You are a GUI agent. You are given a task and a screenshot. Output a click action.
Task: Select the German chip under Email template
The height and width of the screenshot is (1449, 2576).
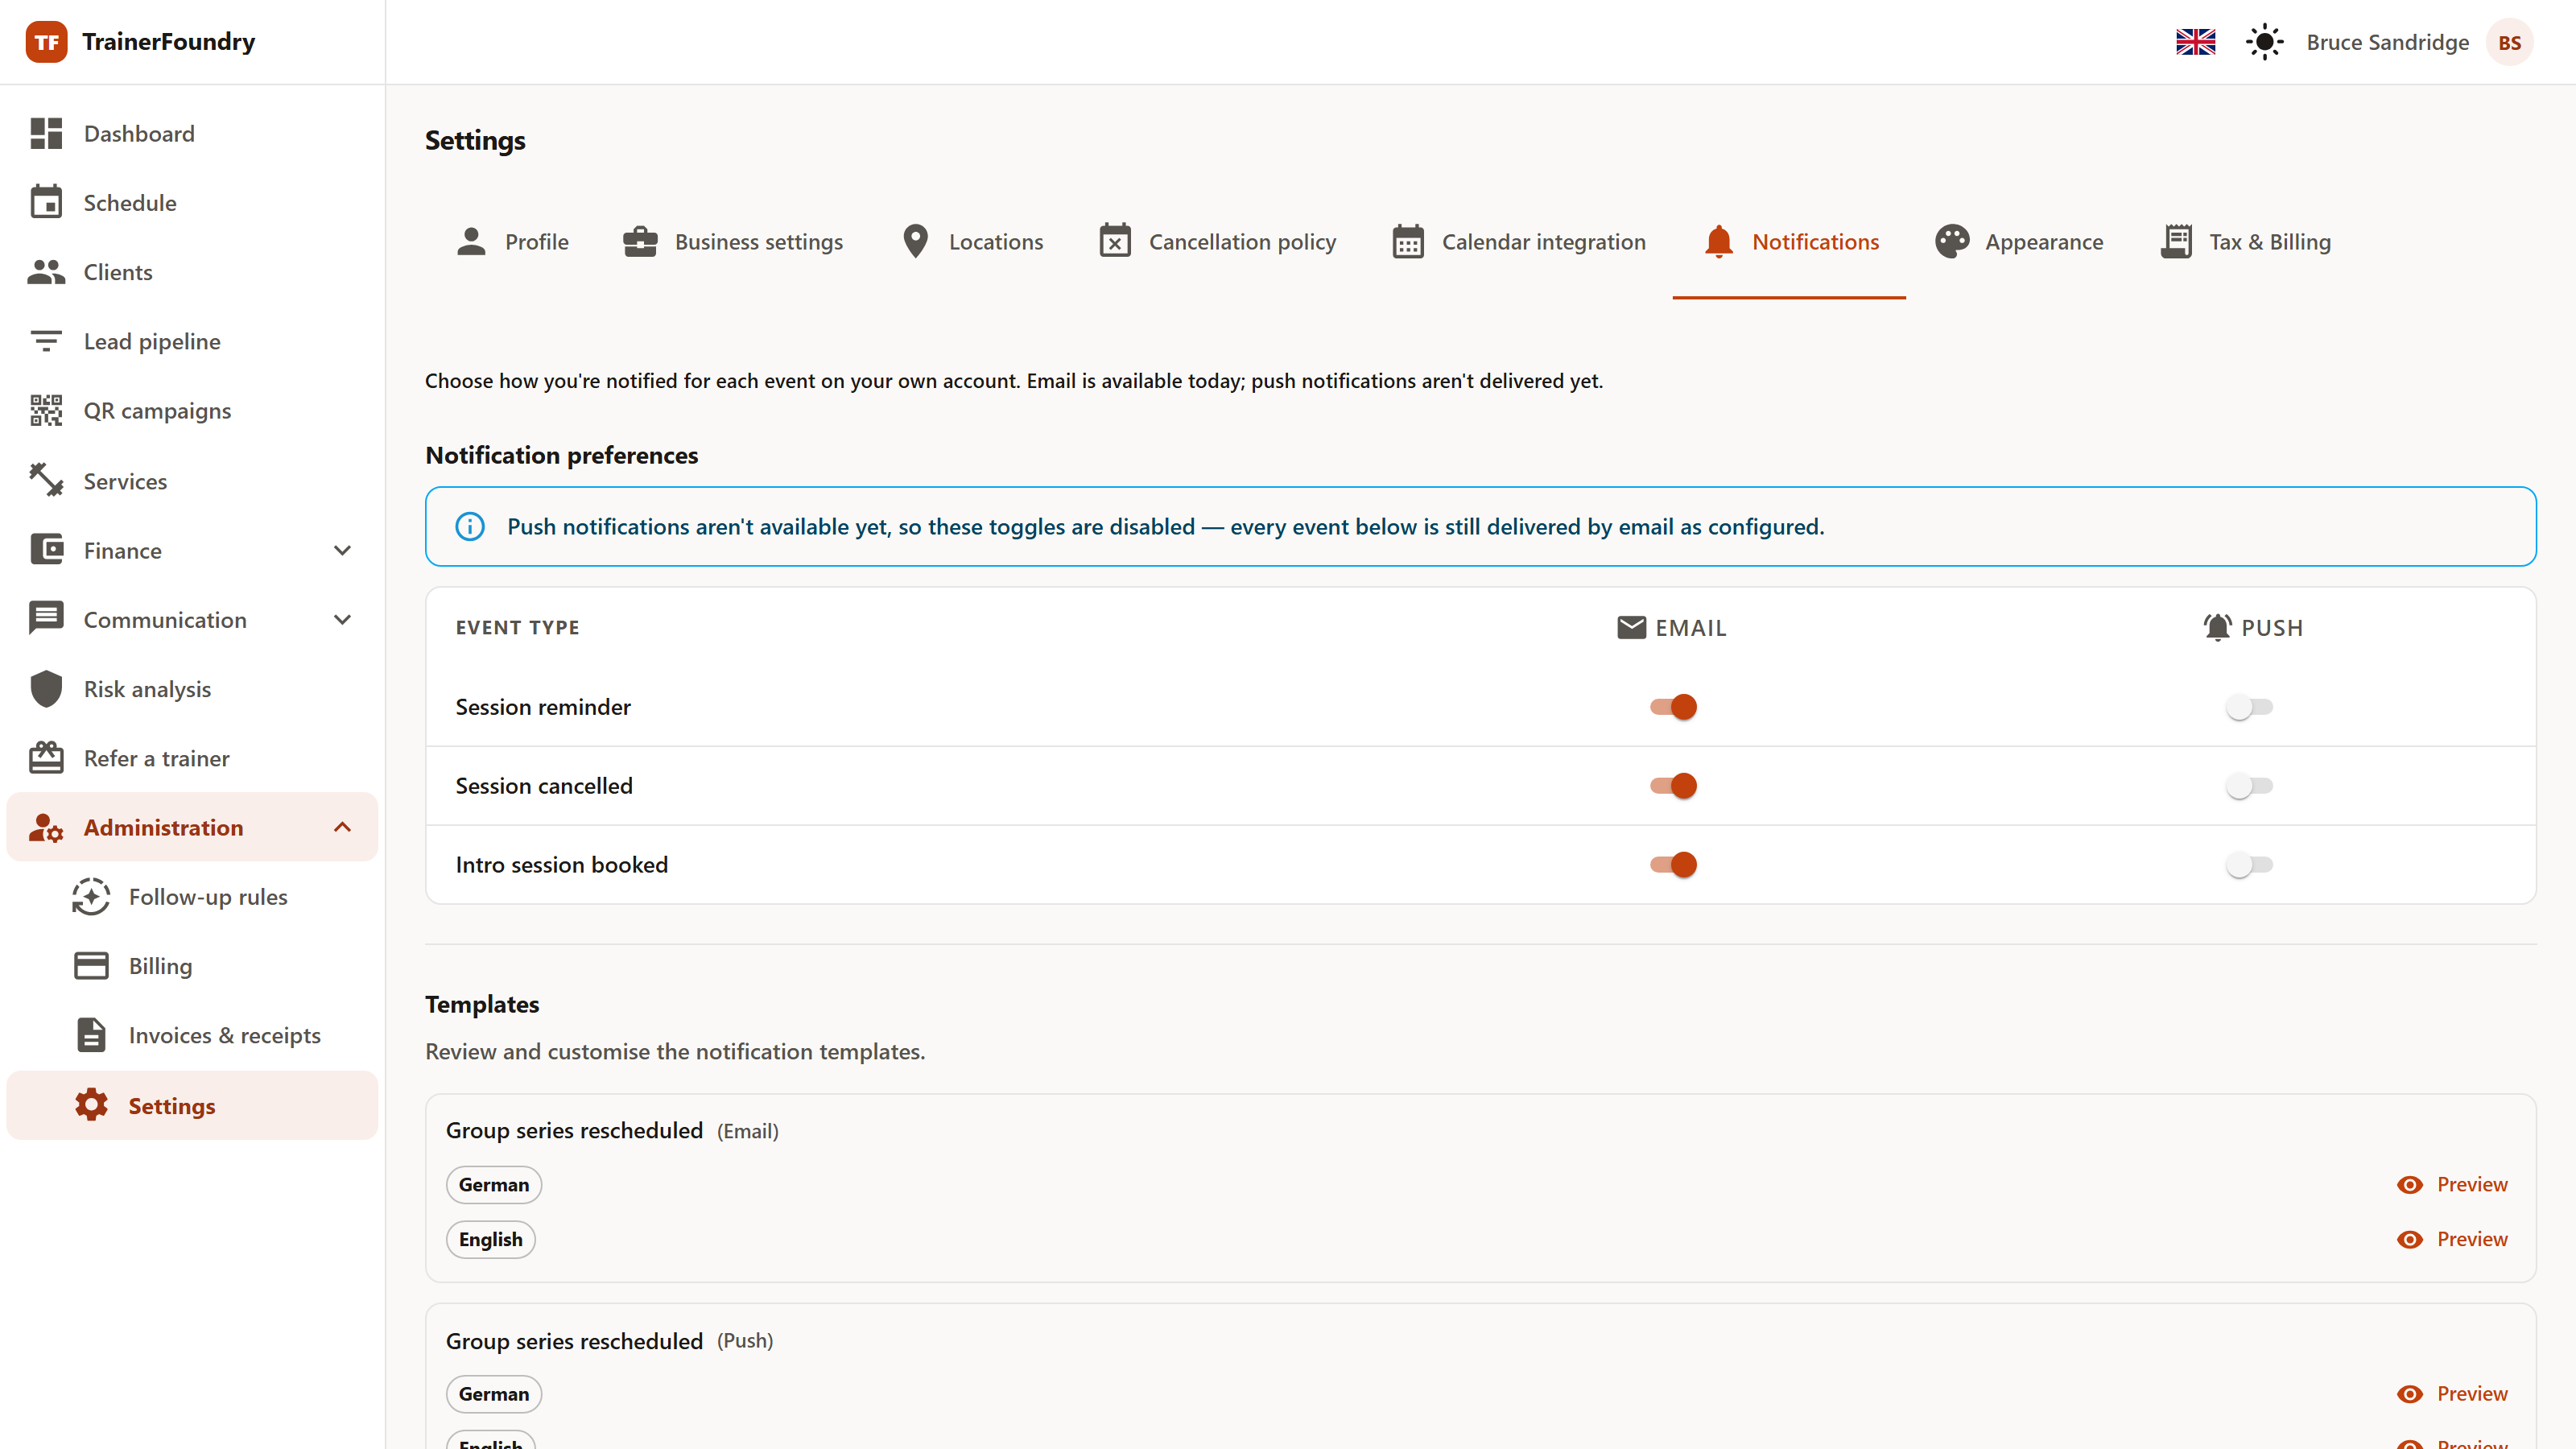point(494,1184)
